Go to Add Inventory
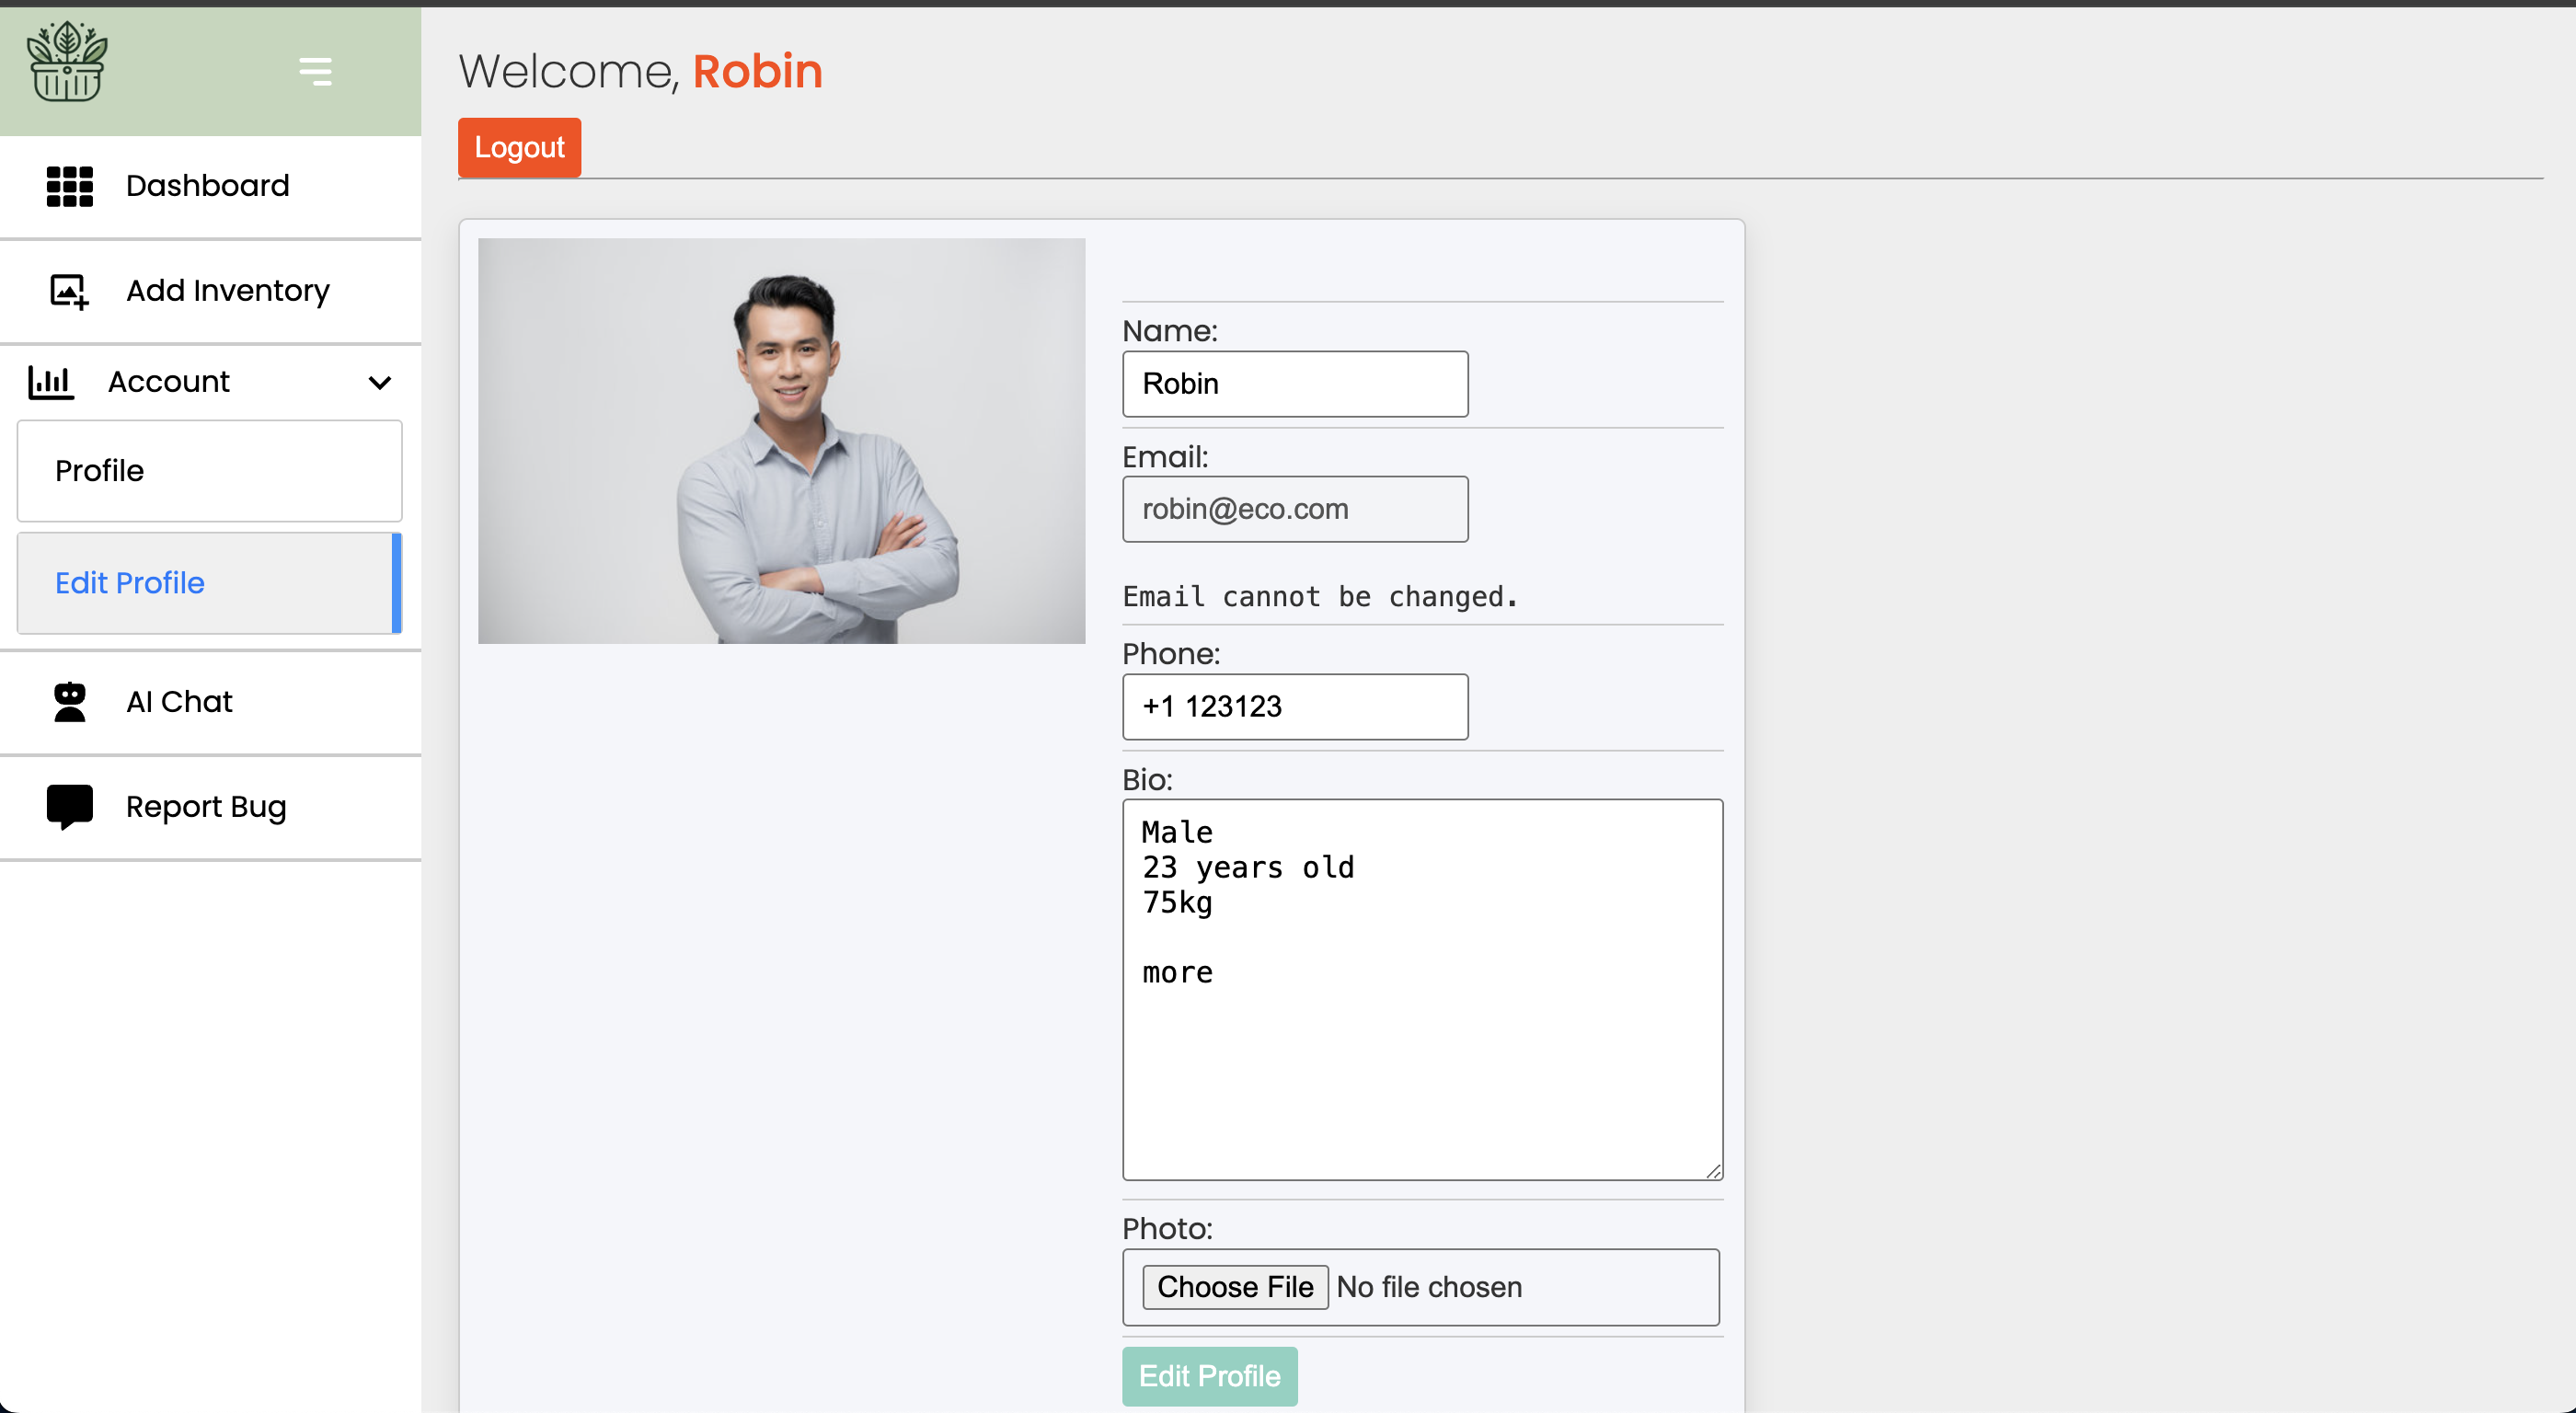The image size is (2576, 1413). coord(227,291)
